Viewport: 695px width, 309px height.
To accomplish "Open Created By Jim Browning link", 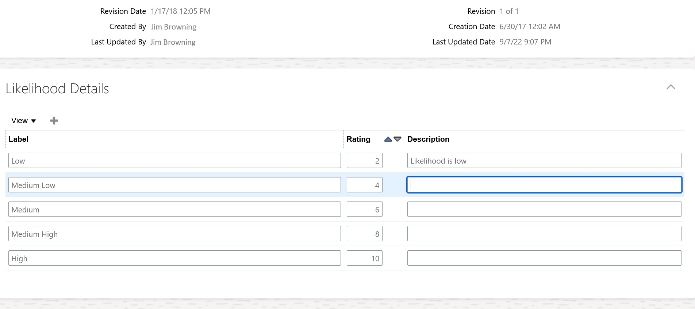I will coord(173,27).
